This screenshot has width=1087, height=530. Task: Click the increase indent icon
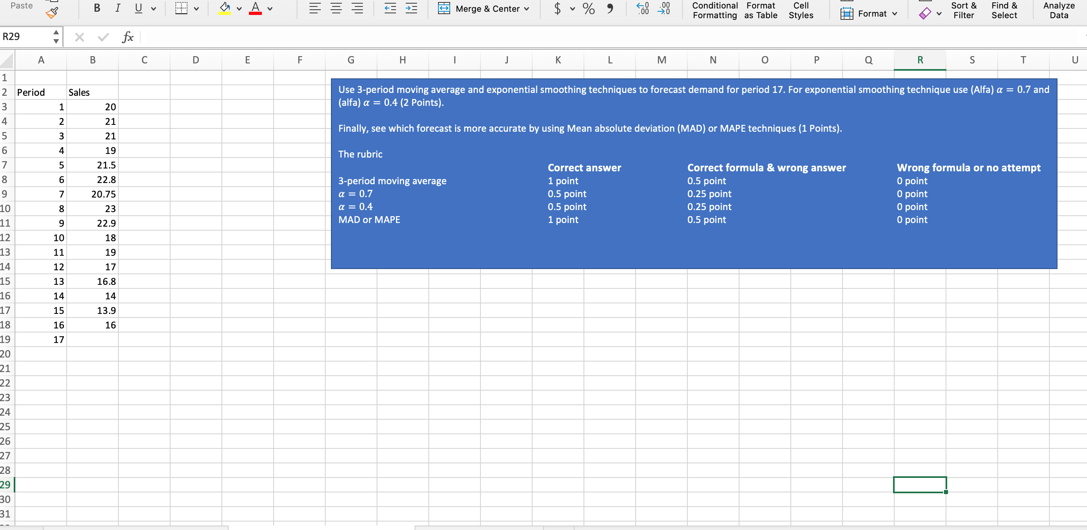411,8
